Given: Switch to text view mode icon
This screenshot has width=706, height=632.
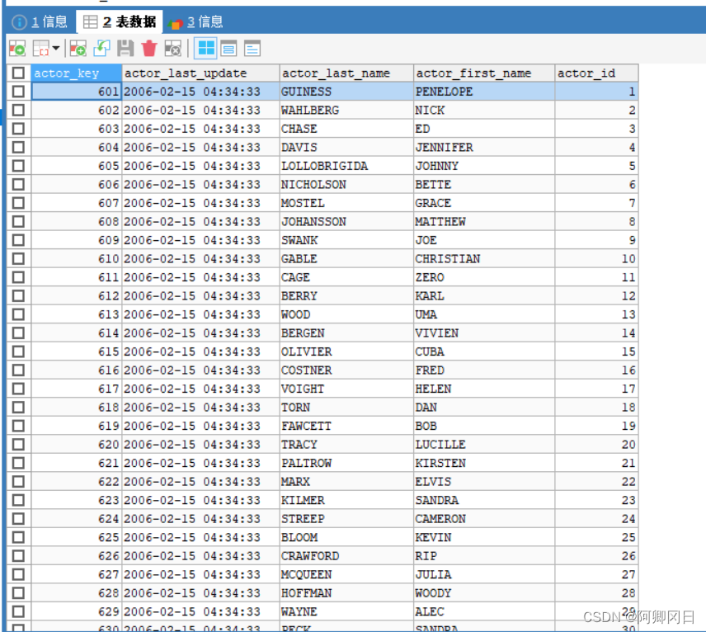Looking at the screenshot, I should [252, 49].
